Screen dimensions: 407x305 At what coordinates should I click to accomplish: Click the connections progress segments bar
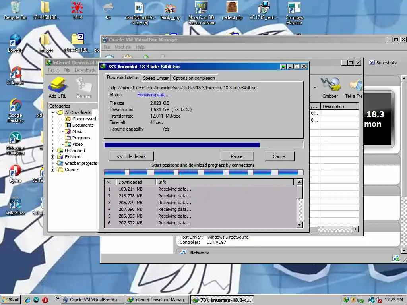[203, 172]
